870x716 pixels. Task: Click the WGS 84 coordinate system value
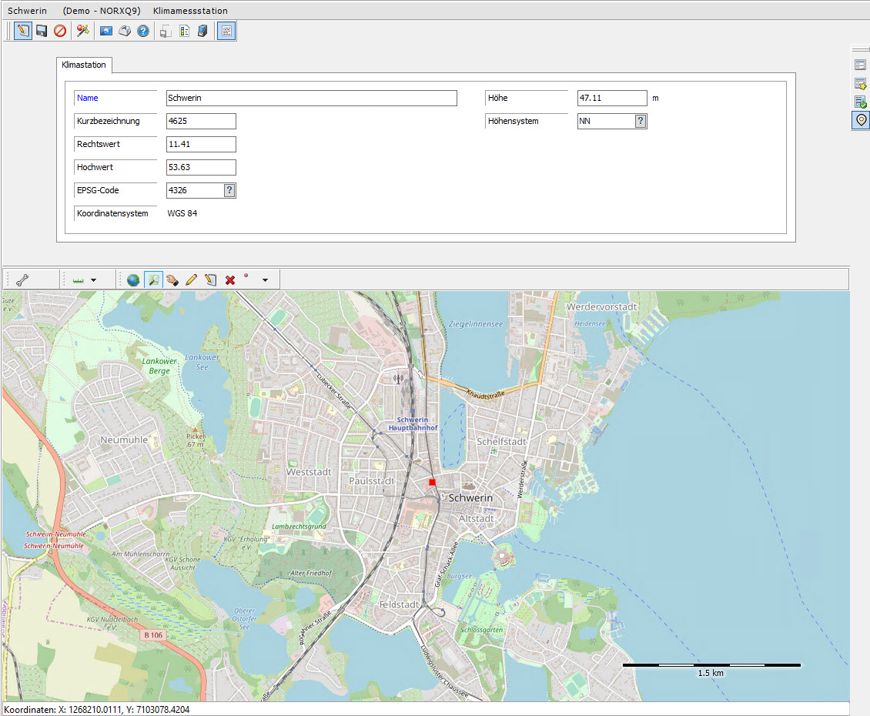tap(182, 214)
